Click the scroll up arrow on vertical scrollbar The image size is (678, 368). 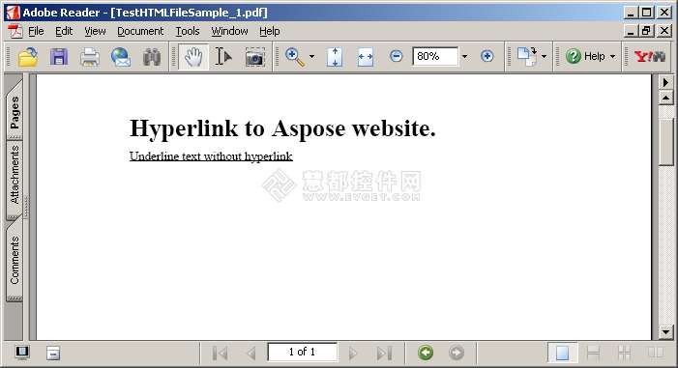pyautogui.click(x=665, y=99)
